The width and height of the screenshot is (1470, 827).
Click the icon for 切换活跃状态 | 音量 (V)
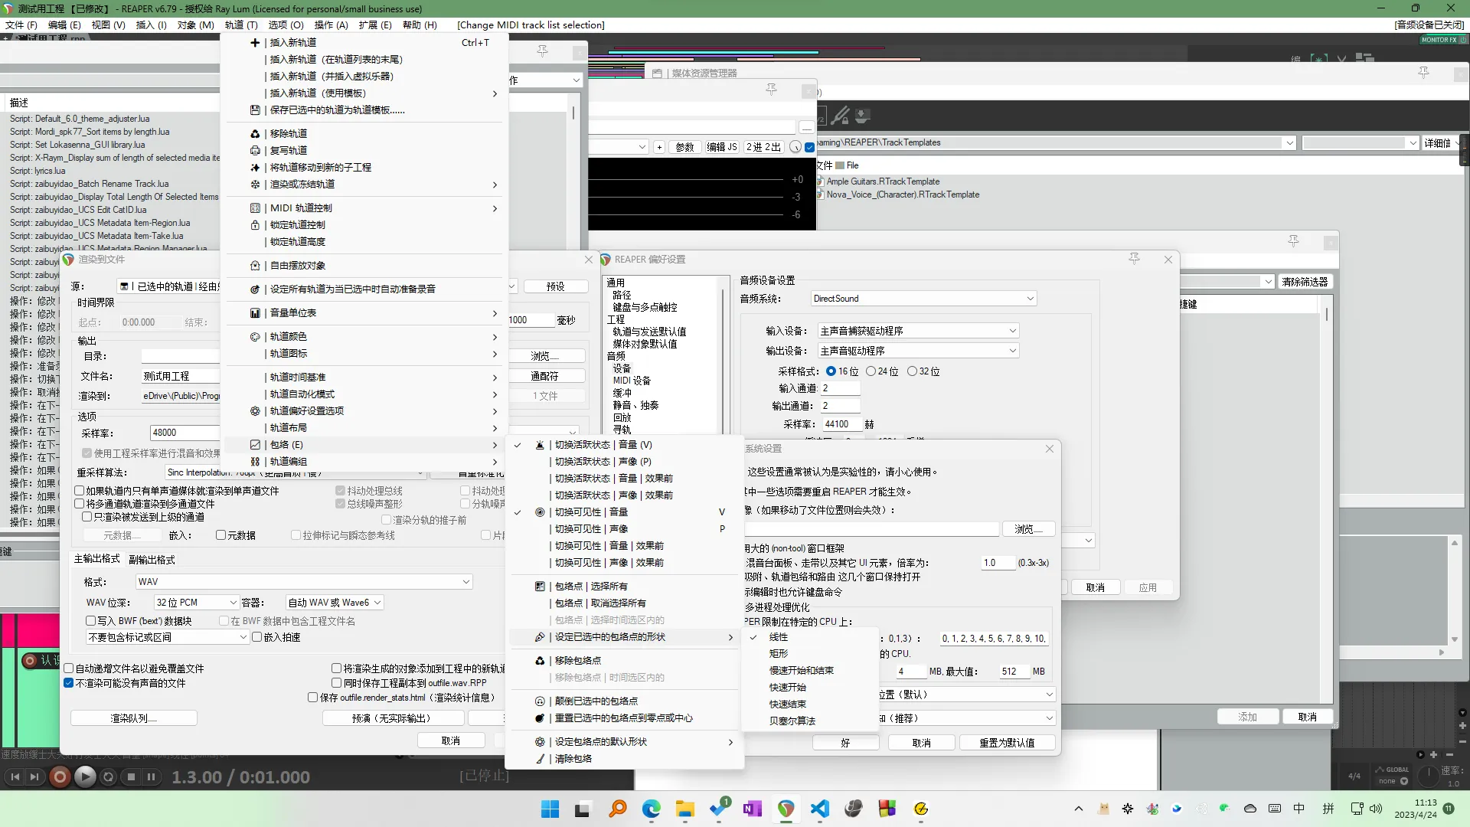(540, 445)
